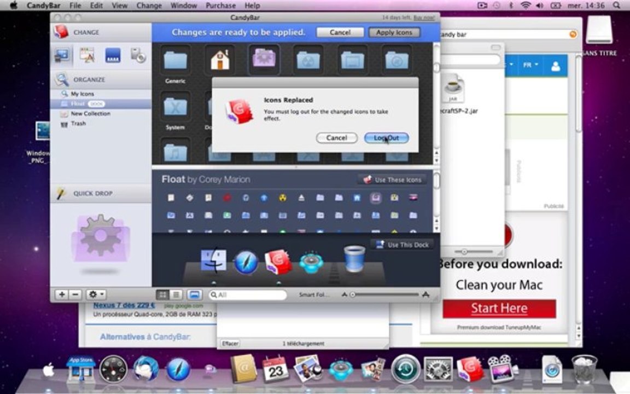Open the Trash in the Dock
The width and height of the screenshot is (630, 394).
coord(585,369)
